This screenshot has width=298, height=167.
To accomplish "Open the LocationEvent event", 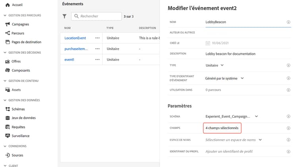I will (75, 38).
